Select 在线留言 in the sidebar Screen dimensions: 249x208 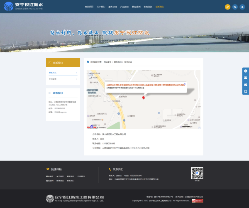coord(53,79)
